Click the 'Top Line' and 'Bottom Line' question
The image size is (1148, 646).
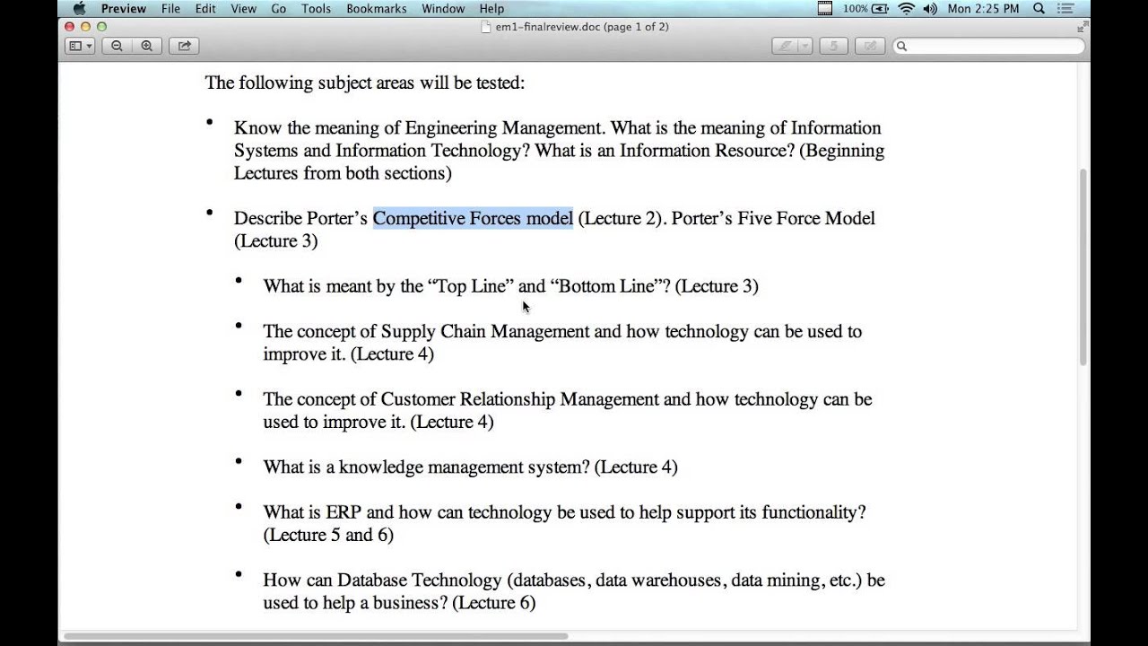pyautogui.click(x=510, y=286)
